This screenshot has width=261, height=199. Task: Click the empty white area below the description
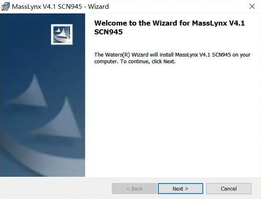(173, 120)
